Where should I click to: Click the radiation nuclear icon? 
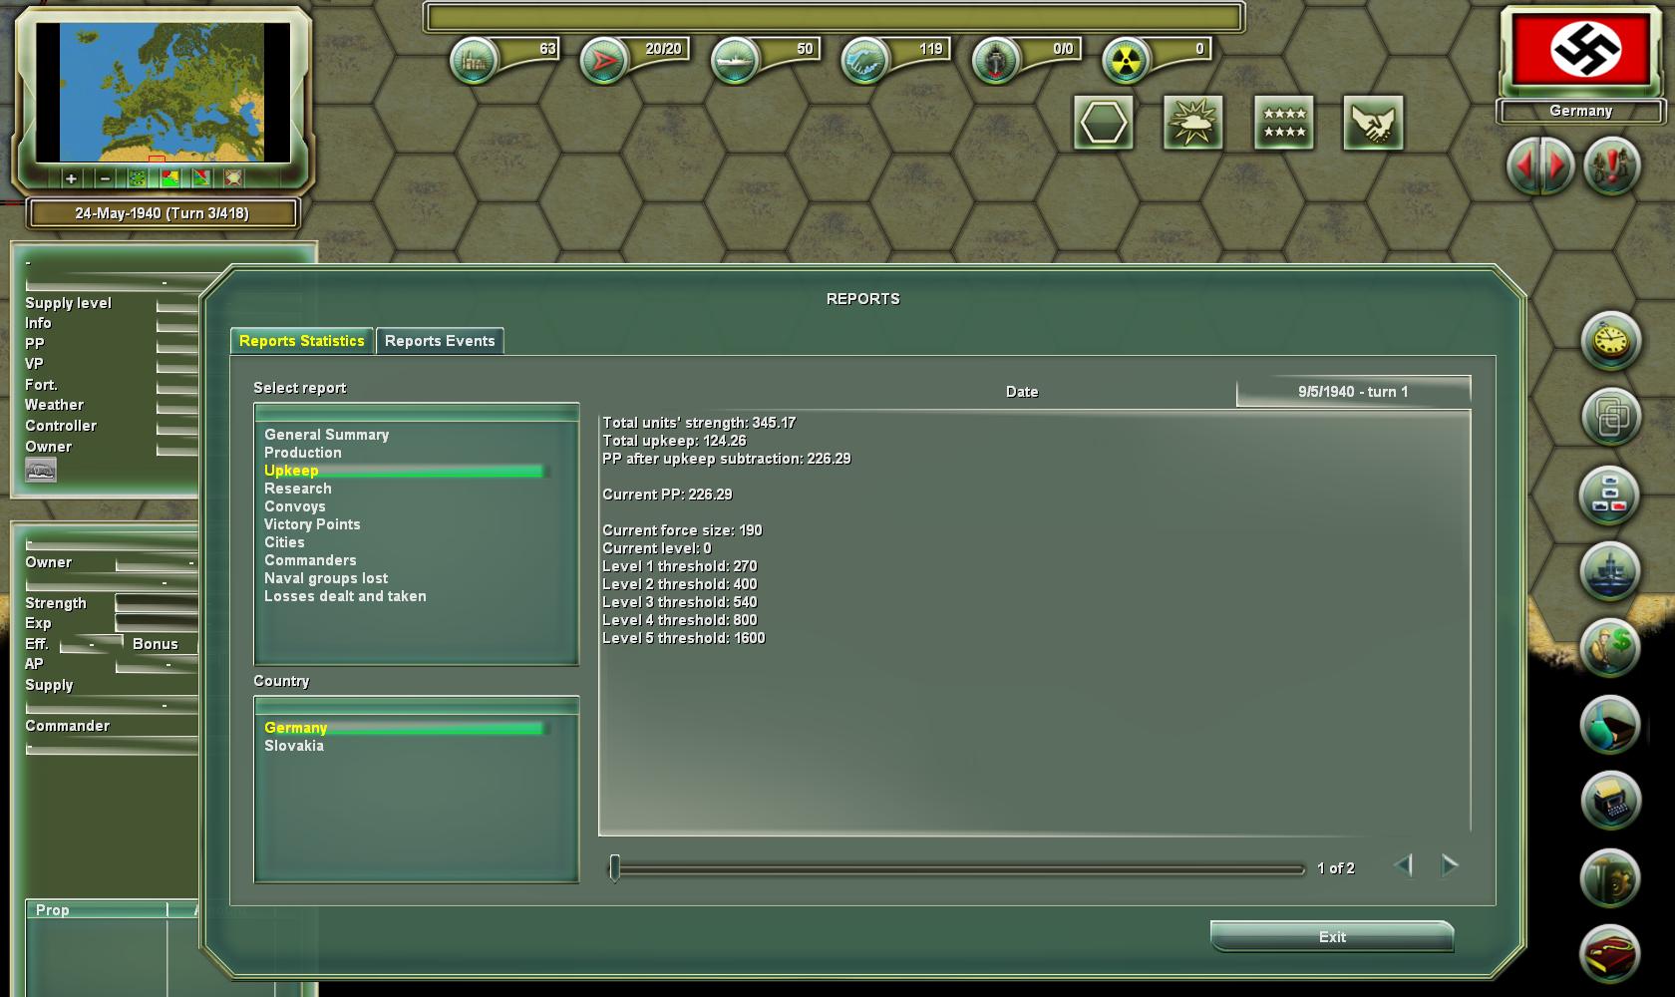(1127, 61)
